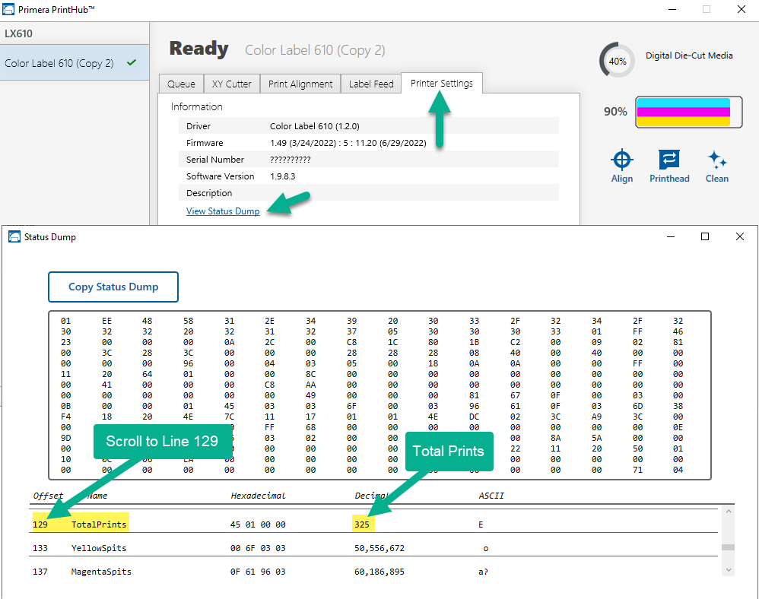
Task: Click the green checkmark beside Color Label 610
Action: click(x=131, y=62)
